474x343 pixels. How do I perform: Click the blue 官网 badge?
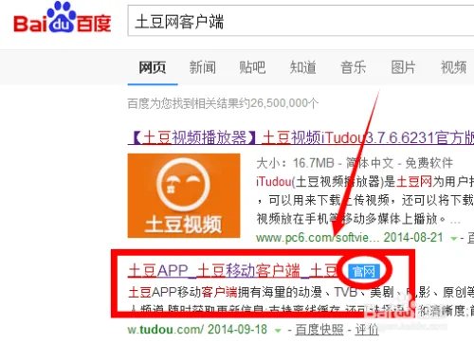[x=363, y=271]
